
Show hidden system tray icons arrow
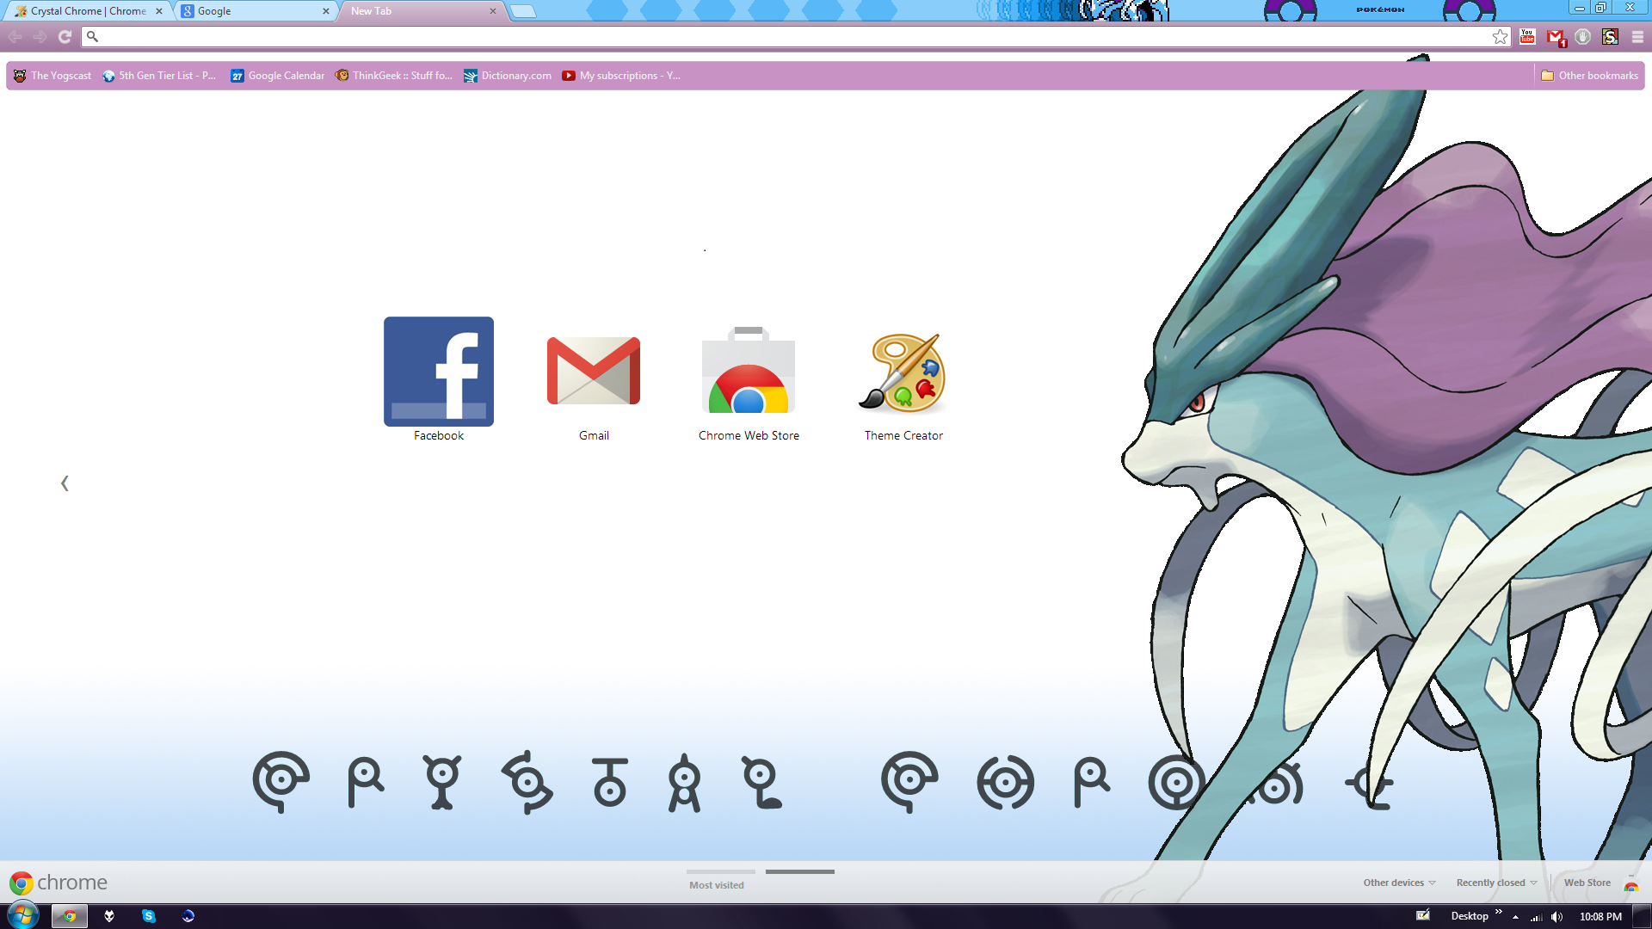(x=1515, y=917)
